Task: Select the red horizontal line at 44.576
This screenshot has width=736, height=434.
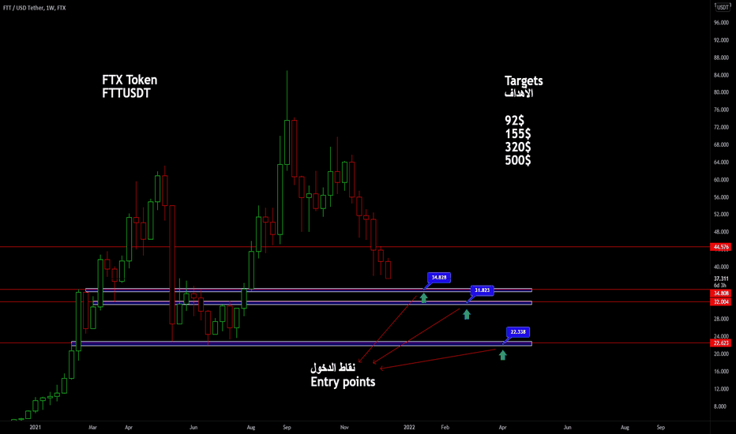Action: pos(355,247)
